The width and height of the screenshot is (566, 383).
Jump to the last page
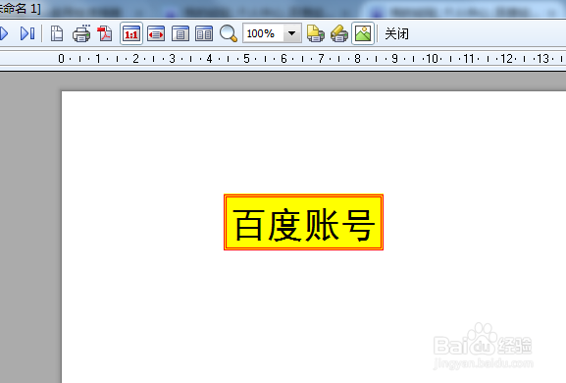(x=27, y=33)
